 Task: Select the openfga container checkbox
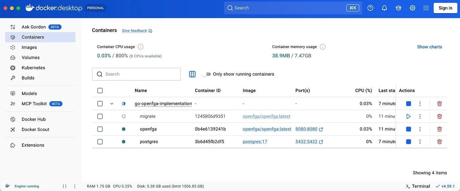(100, 129)
